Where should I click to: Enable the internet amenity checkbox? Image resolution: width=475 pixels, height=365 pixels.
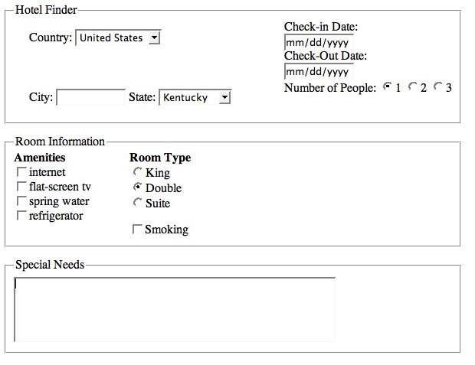click(x=22, y=173)
